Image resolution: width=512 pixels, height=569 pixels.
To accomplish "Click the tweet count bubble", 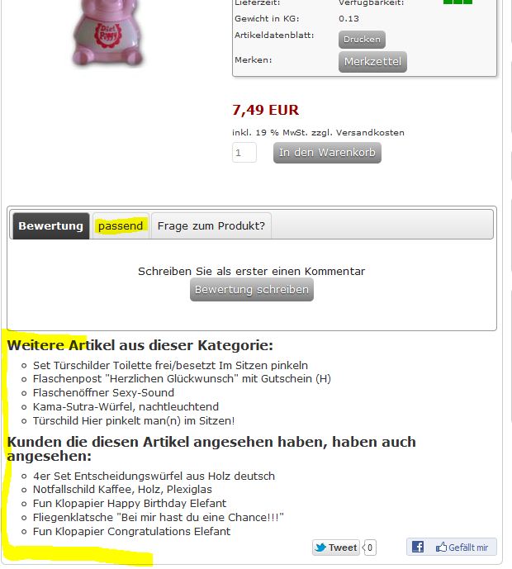I will [x=369, y=548].
